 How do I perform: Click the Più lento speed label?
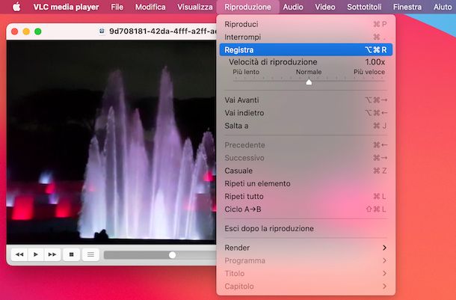tap(246, 72)
